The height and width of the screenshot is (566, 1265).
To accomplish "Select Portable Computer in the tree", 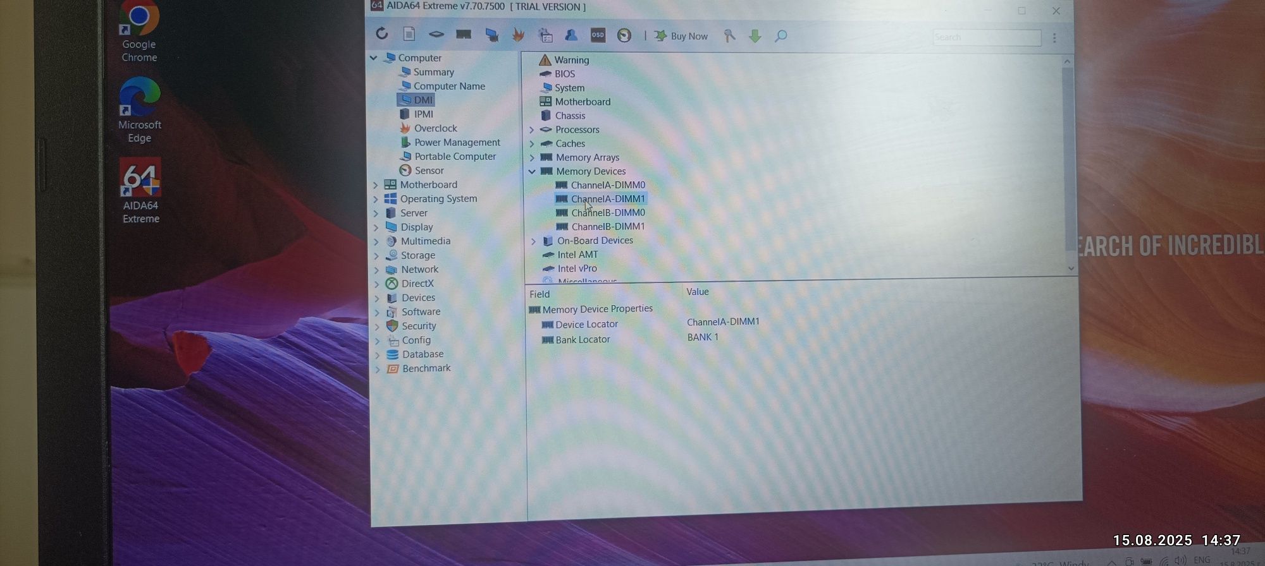I will point(455,156).
